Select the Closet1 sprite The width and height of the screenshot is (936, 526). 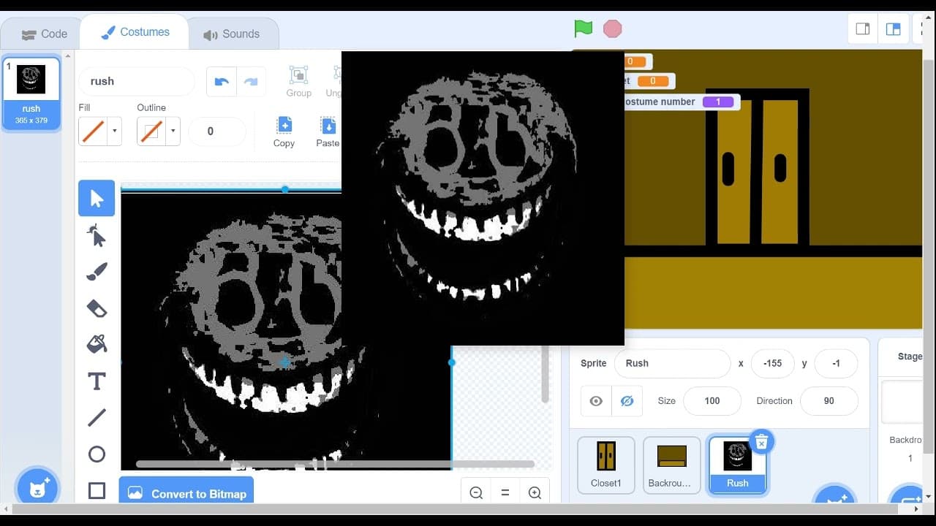pyautogui.click(x=606, y=465)
